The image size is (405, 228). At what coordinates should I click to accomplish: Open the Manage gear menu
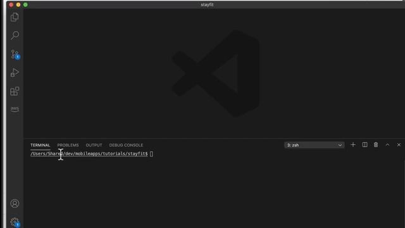click(15, 222)
